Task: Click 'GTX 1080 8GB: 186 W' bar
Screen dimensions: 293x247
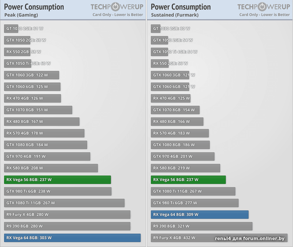Action: (x=180, y=145)
